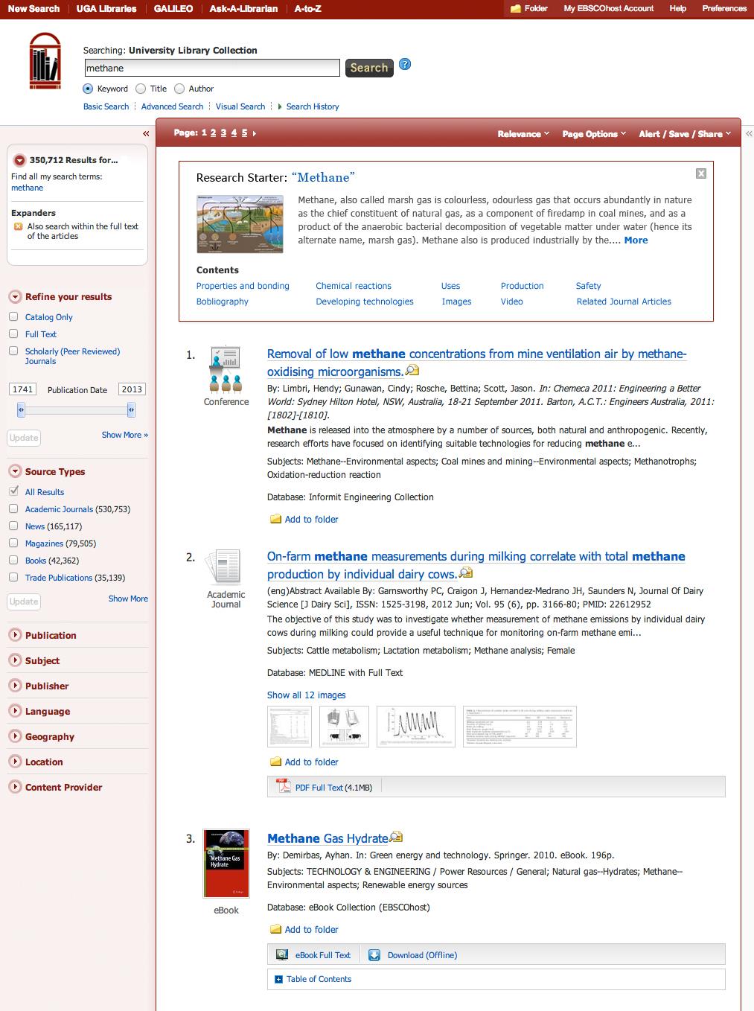Expand the Publication facet
This screenshot has width=754, height=1011.
15,635
